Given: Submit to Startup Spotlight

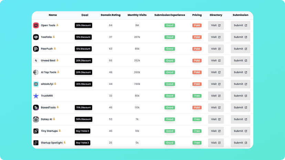Looking at the screenshot, I should 241,143.
